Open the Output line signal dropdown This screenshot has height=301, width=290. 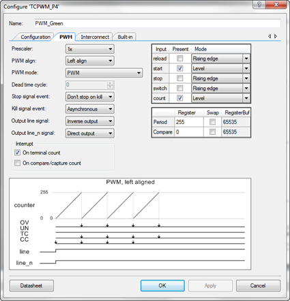(90, 121)
